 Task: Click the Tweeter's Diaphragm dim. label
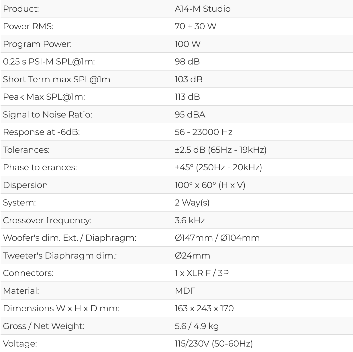pos(60,256)
